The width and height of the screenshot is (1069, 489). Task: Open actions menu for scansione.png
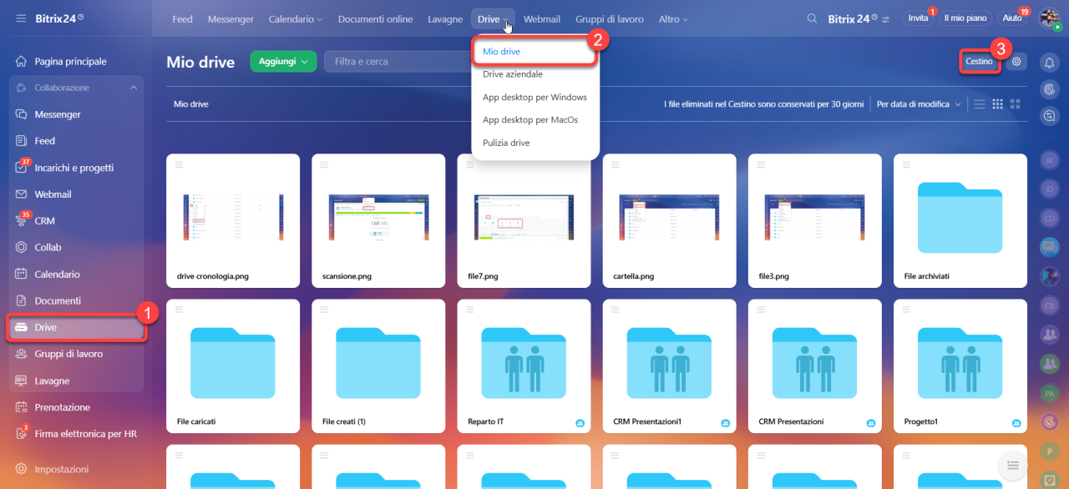pyautogui.click(x=325, y=164)
